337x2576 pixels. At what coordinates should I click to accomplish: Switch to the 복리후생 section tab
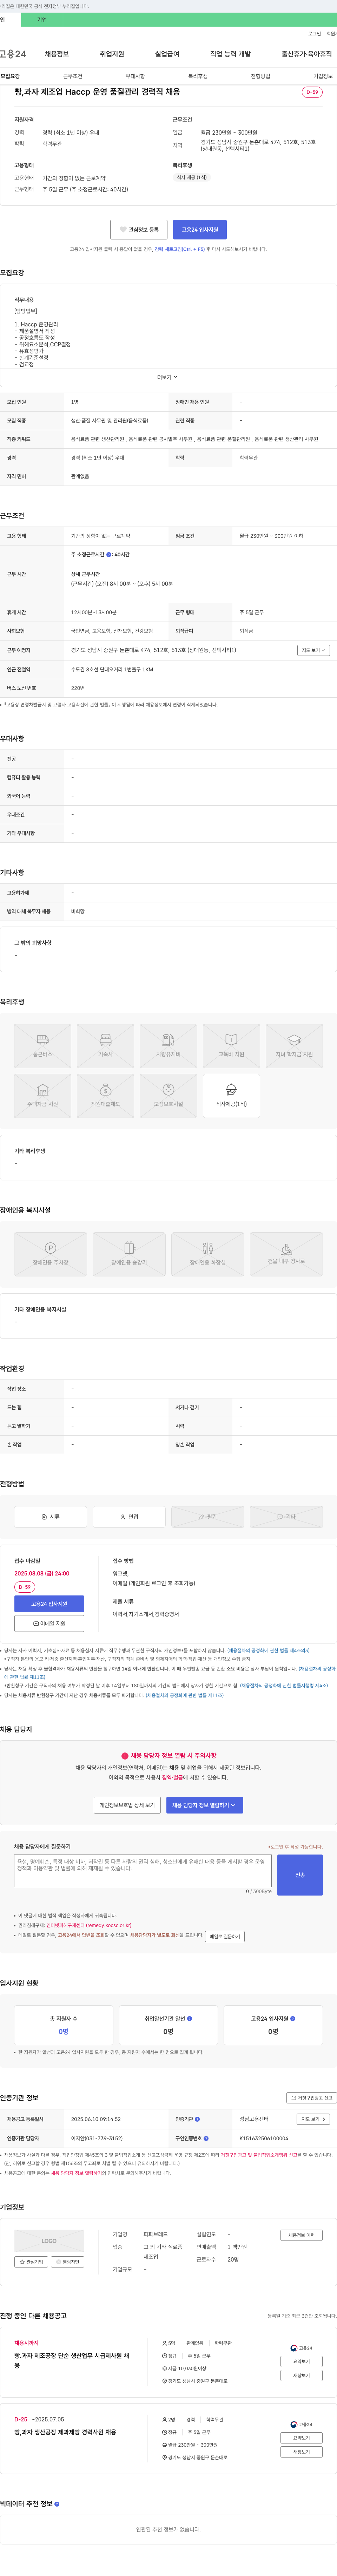click(x=198, y=76)
